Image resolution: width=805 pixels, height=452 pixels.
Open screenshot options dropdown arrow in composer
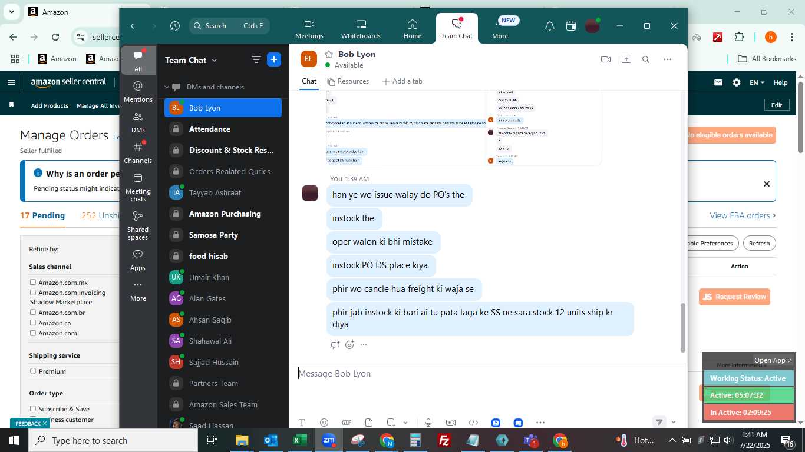click(405, 423)
